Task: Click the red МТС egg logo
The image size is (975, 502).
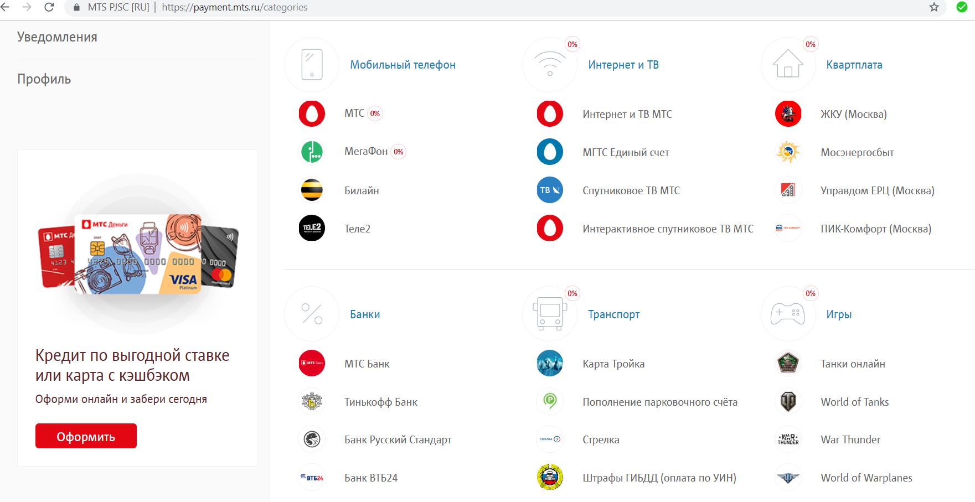Action: (312, 114)
